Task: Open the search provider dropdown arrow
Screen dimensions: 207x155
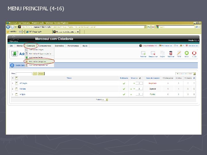Action: 199,27
